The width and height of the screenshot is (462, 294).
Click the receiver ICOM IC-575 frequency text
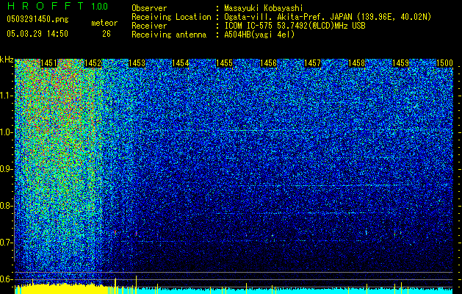click(x=295, y=26)
